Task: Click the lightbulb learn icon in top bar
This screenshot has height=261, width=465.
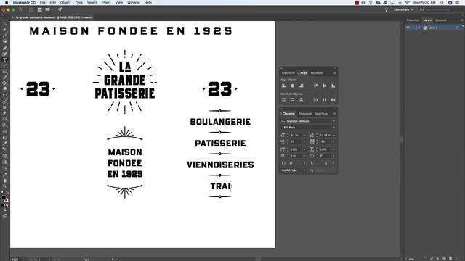Action: [x=386, y=9]
